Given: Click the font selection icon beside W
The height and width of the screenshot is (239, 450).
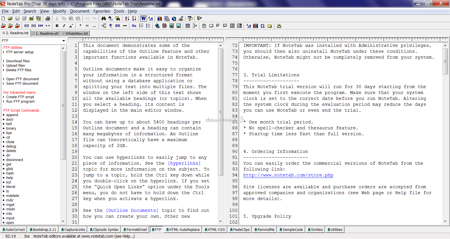Looking at the screenshot, I should [x=151, y=19].
